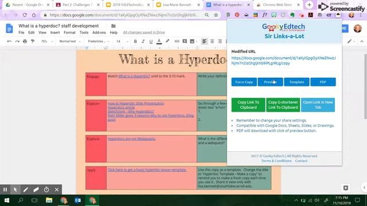The height and width of the screenshot is (206, 367).
Task: Click the Add comment icon
Action: coord(185,41)
